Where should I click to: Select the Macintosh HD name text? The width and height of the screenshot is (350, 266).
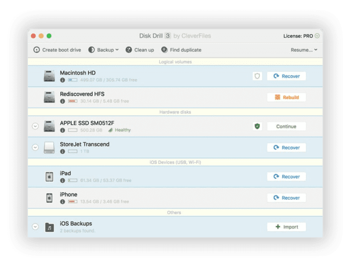click(x=78, y=73)
